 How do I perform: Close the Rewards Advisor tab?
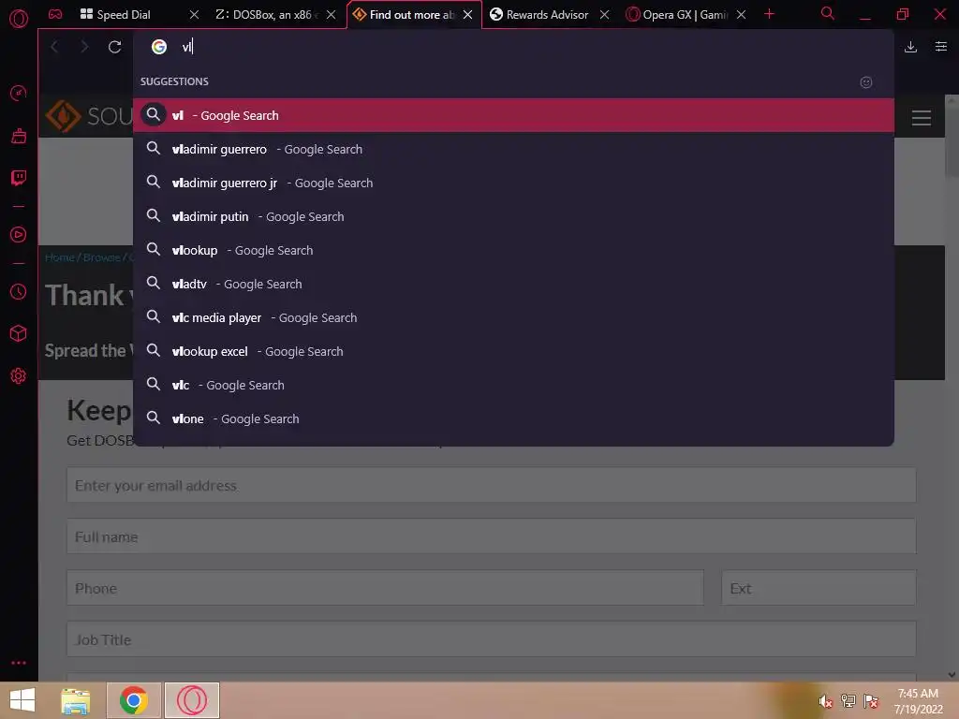coord(604,15)
